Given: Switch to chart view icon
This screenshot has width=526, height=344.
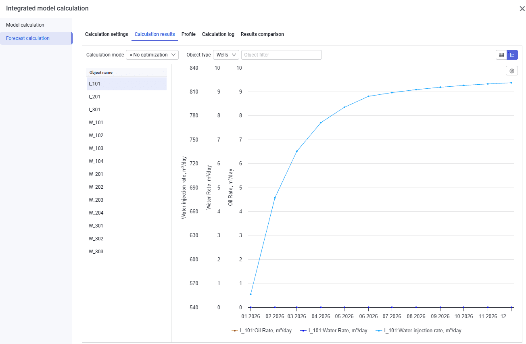Looking at the screenshot, I should pos(512,55).
